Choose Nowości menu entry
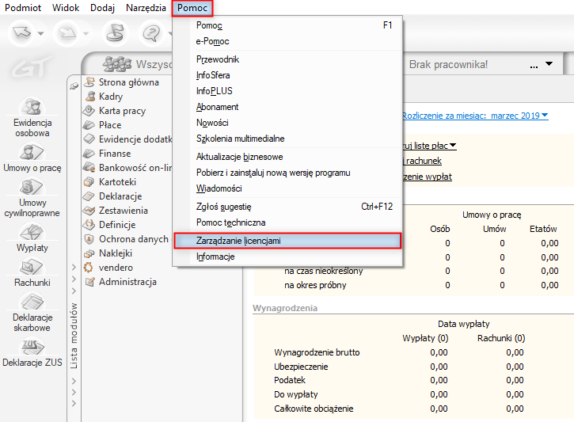The image size is (574, 422). pos(287,123)
